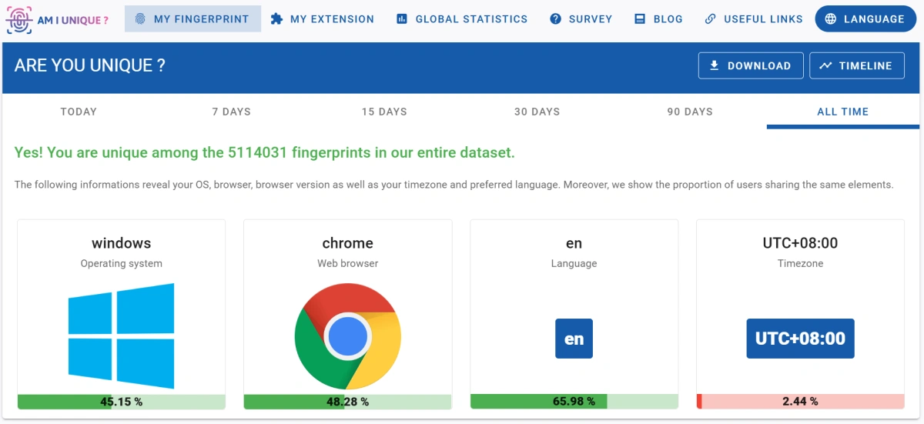Click the download arrow icon
This screenshot has height=424, width=924.
[714, 65]
